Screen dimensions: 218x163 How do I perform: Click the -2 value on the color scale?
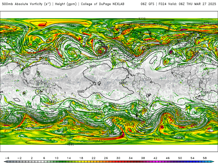click(19, 158)
